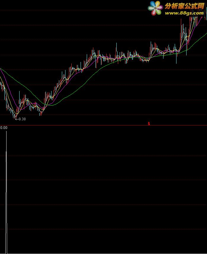Click the 9.38 low price label
207x254 pixels.
(22, 119)
